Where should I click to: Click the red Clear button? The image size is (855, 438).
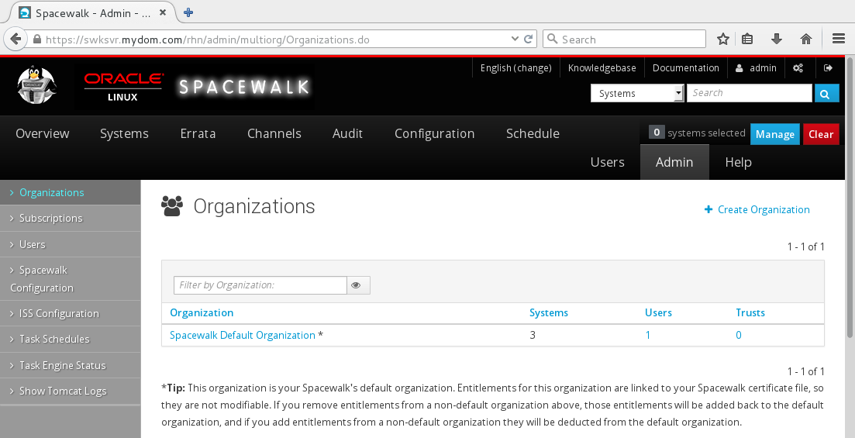[x=821, y=134]
